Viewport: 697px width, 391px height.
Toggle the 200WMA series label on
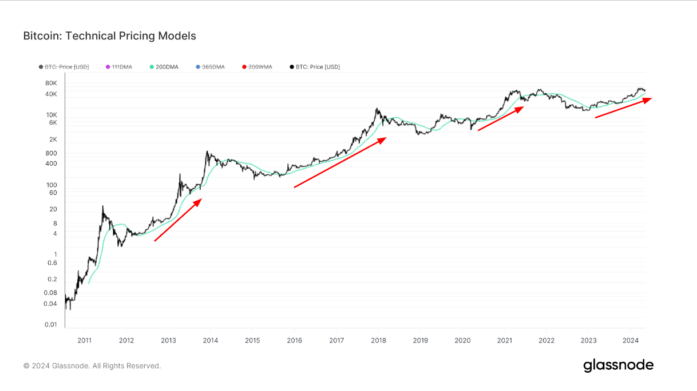point(260,67)
